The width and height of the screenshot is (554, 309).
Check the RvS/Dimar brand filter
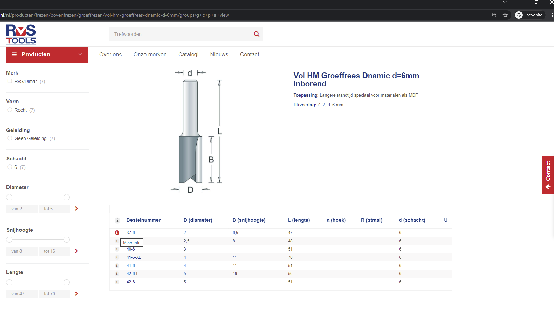pos(10,81)
